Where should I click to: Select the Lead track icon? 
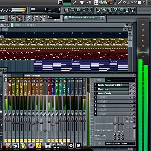pos(61,84)
